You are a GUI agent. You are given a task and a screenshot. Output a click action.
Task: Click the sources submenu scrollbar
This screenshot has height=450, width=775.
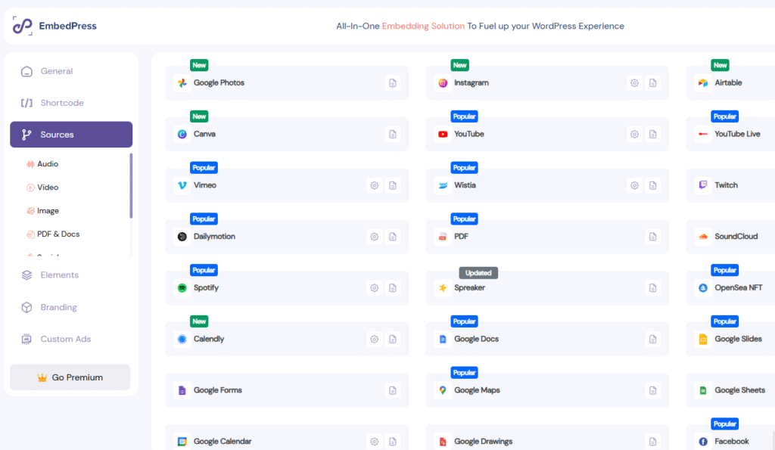131,186
